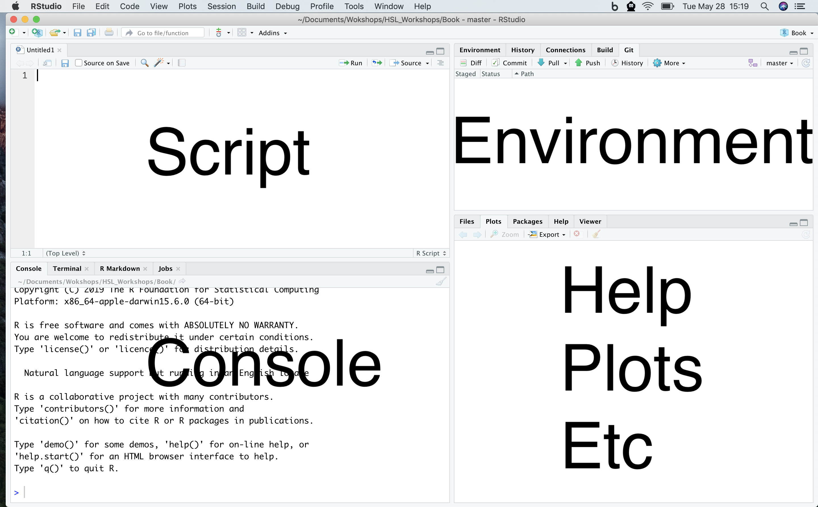This screenshot has height=507, width=818.
Task: Click the Save all open documents icon
Action: tap(91, 33)
